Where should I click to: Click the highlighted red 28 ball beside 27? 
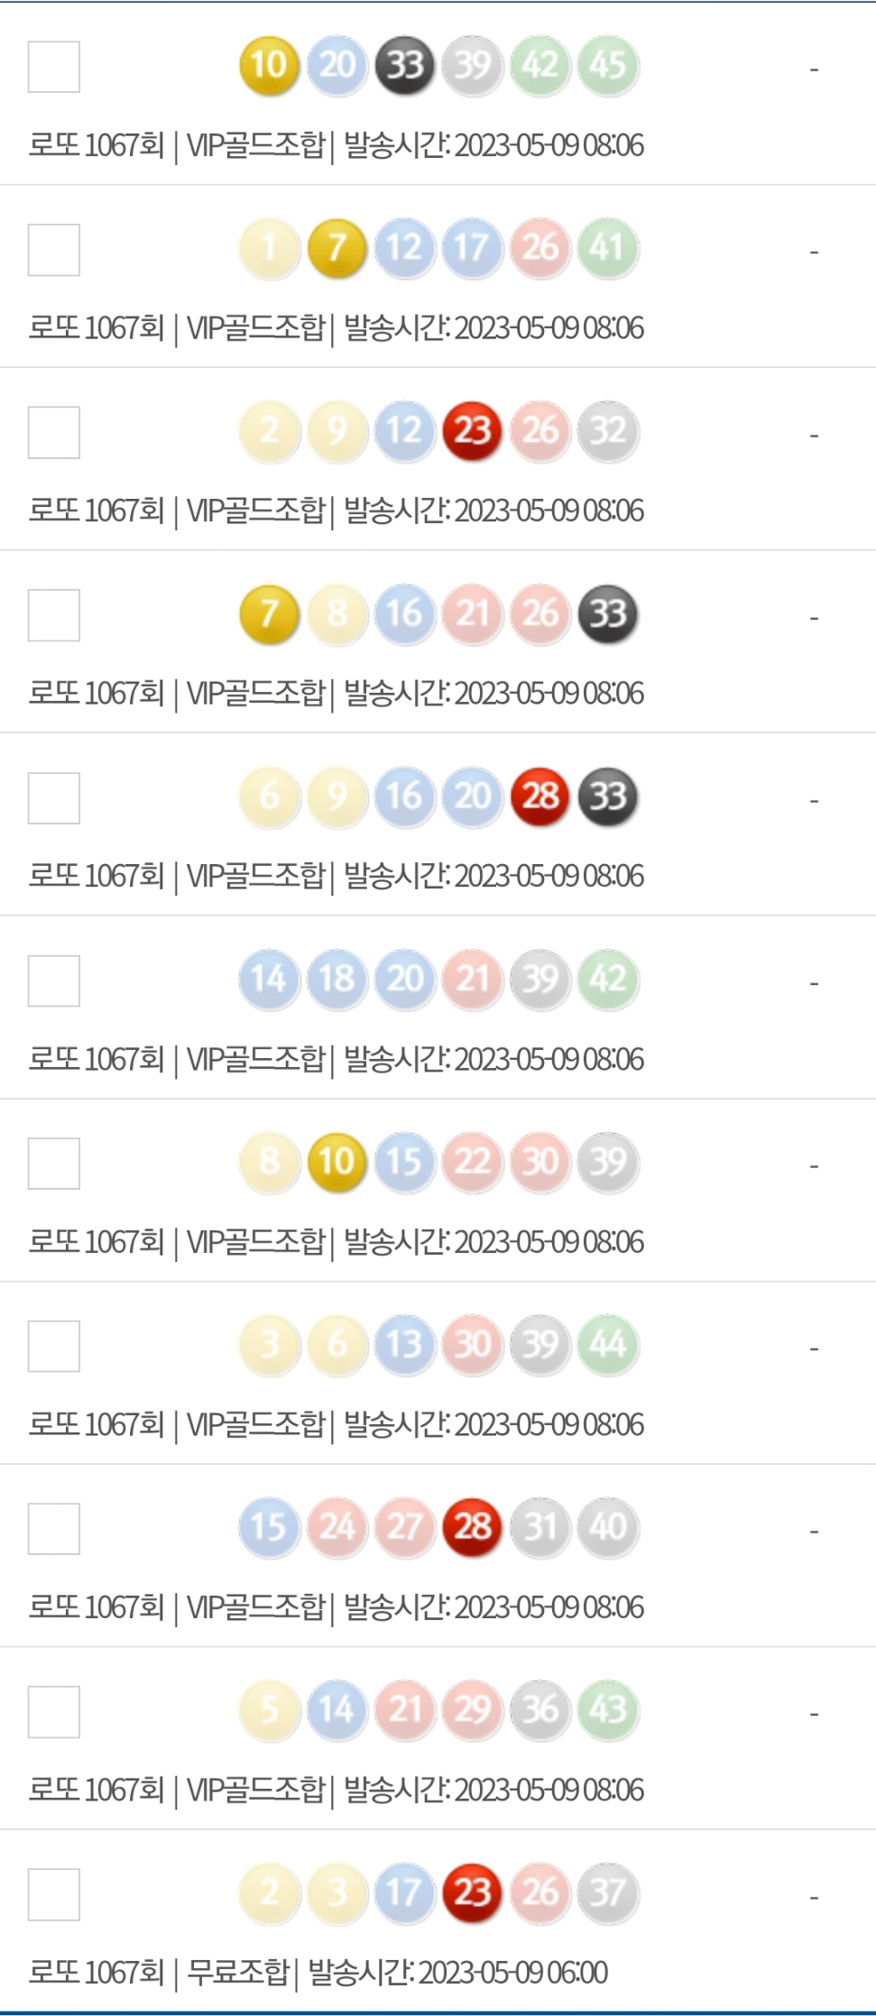point(473,1527)
